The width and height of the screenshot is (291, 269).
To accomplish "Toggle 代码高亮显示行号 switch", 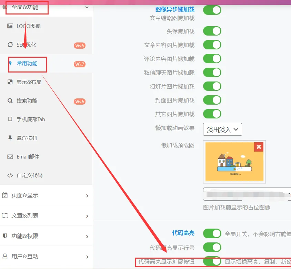I will click(x=212, y=248).
